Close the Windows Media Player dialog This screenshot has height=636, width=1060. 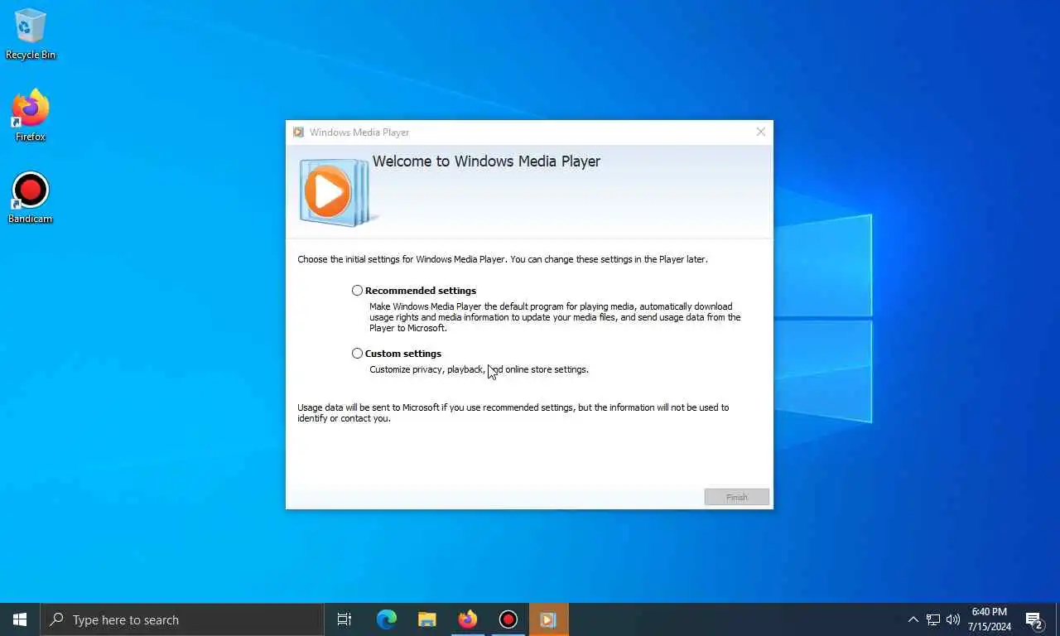[761, 132]
